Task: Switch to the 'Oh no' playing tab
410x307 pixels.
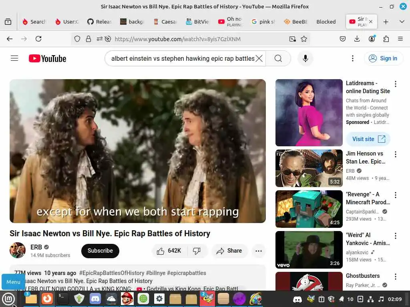Action: (x=231, y=22)
